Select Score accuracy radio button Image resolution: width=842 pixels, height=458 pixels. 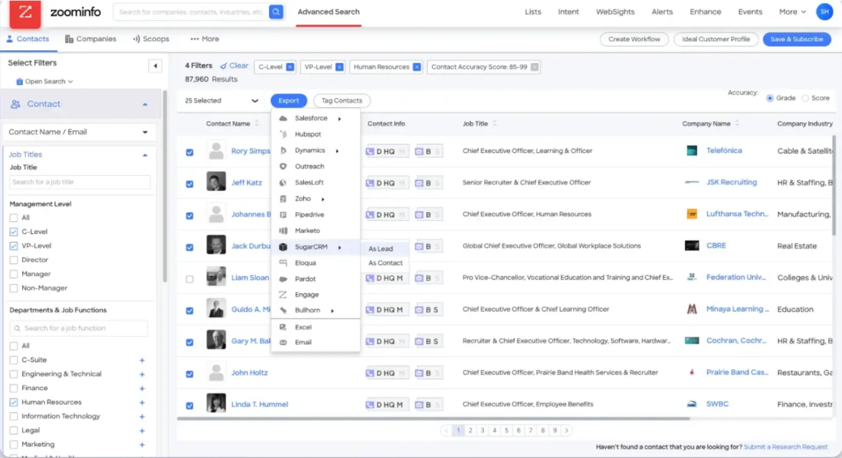pos(806,98)
